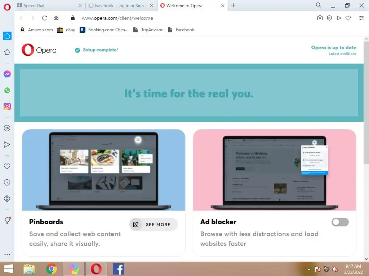Click Opera logo on welcome page
This screenshot has height=276, width=369.
click(39, 50)
